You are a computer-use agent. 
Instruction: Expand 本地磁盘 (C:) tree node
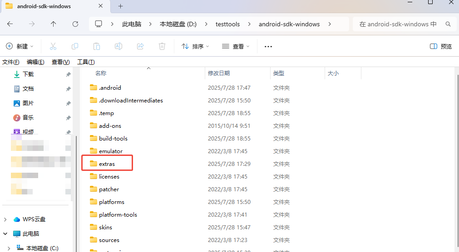pos(9,248)
